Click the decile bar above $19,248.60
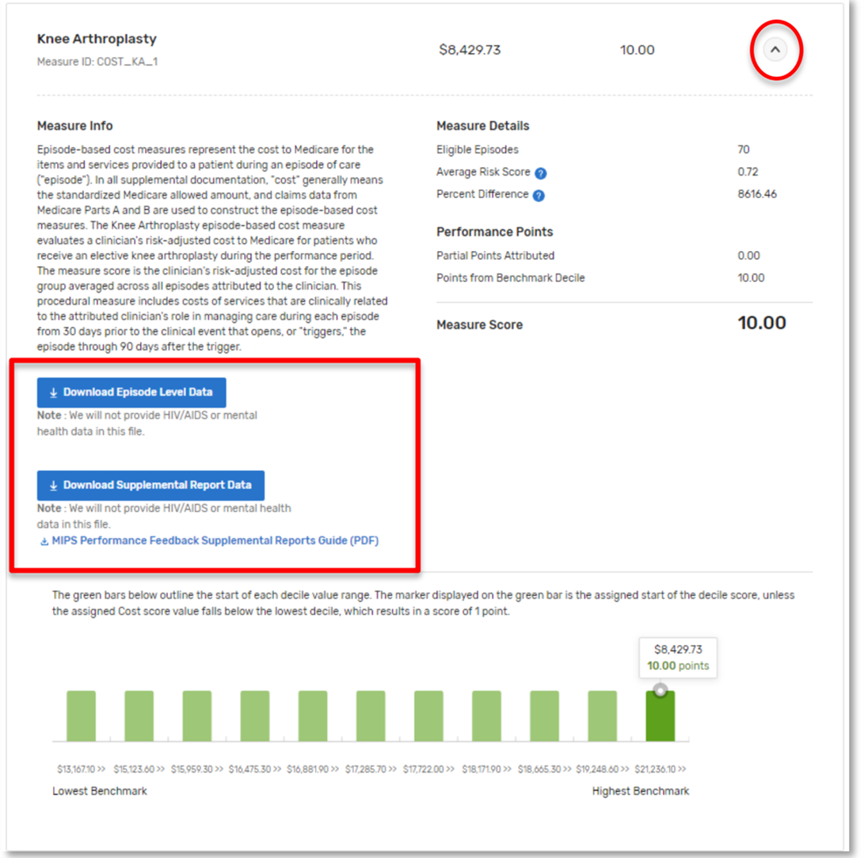 (x=602, y=716)
